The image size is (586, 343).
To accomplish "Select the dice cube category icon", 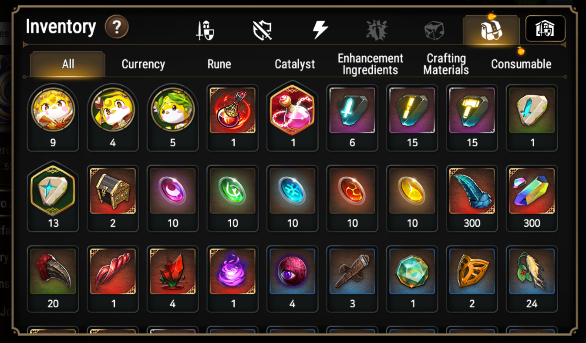I will (434, 31).
